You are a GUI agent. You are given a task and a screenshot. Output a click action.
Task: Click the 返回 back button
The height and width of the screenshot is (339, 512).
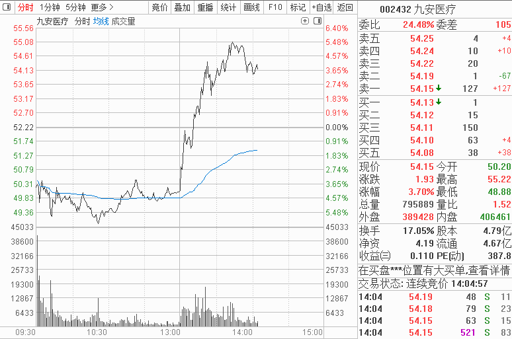tap(345, 7)
